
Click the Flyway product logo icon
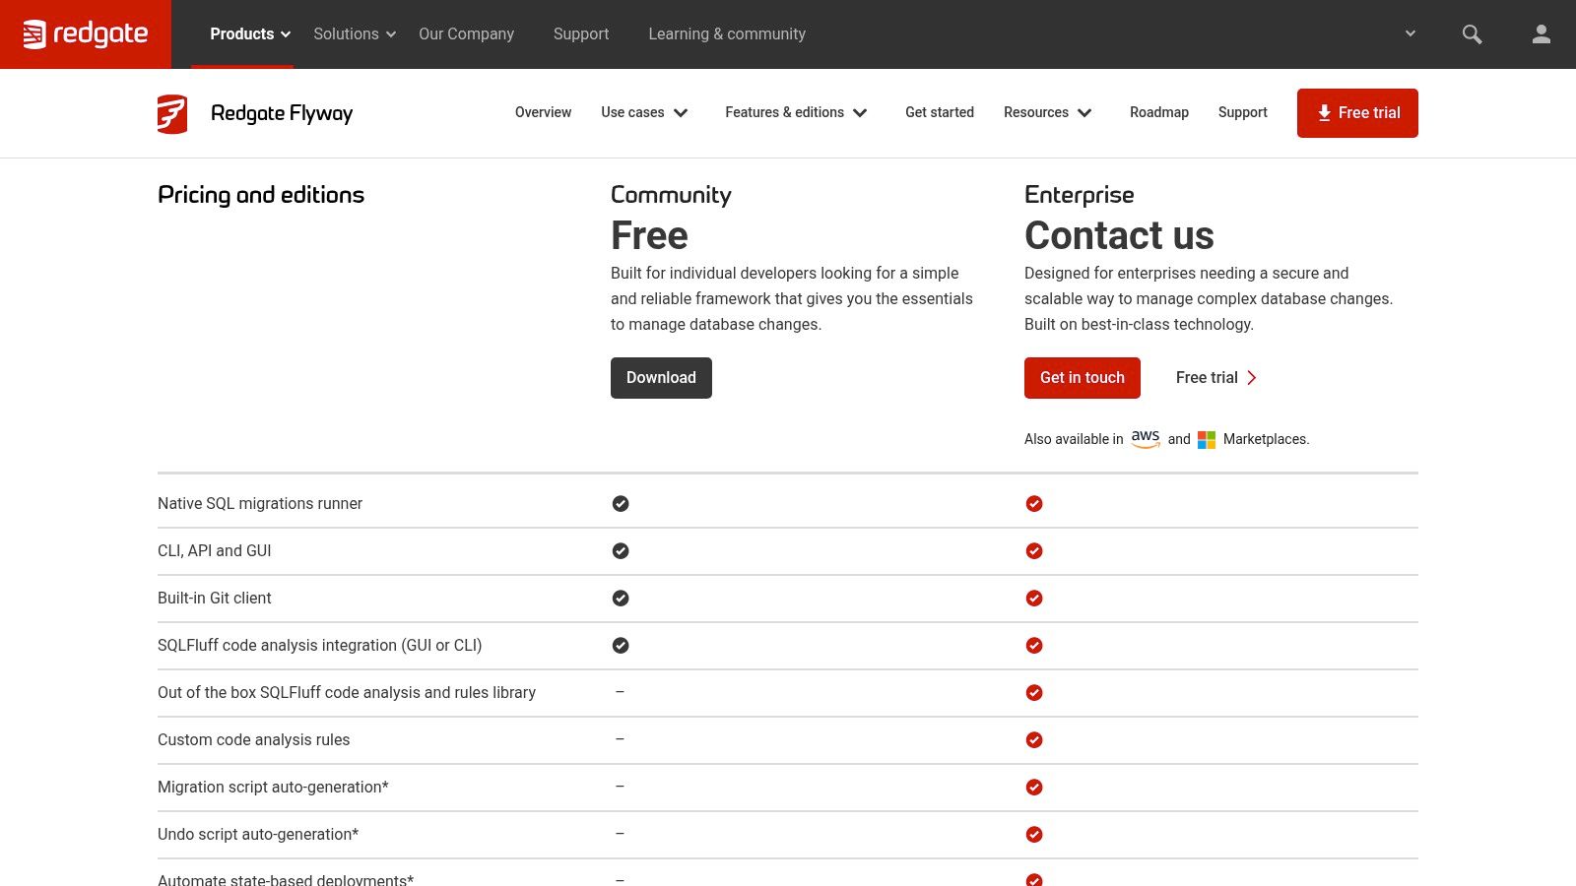[172, 113]
